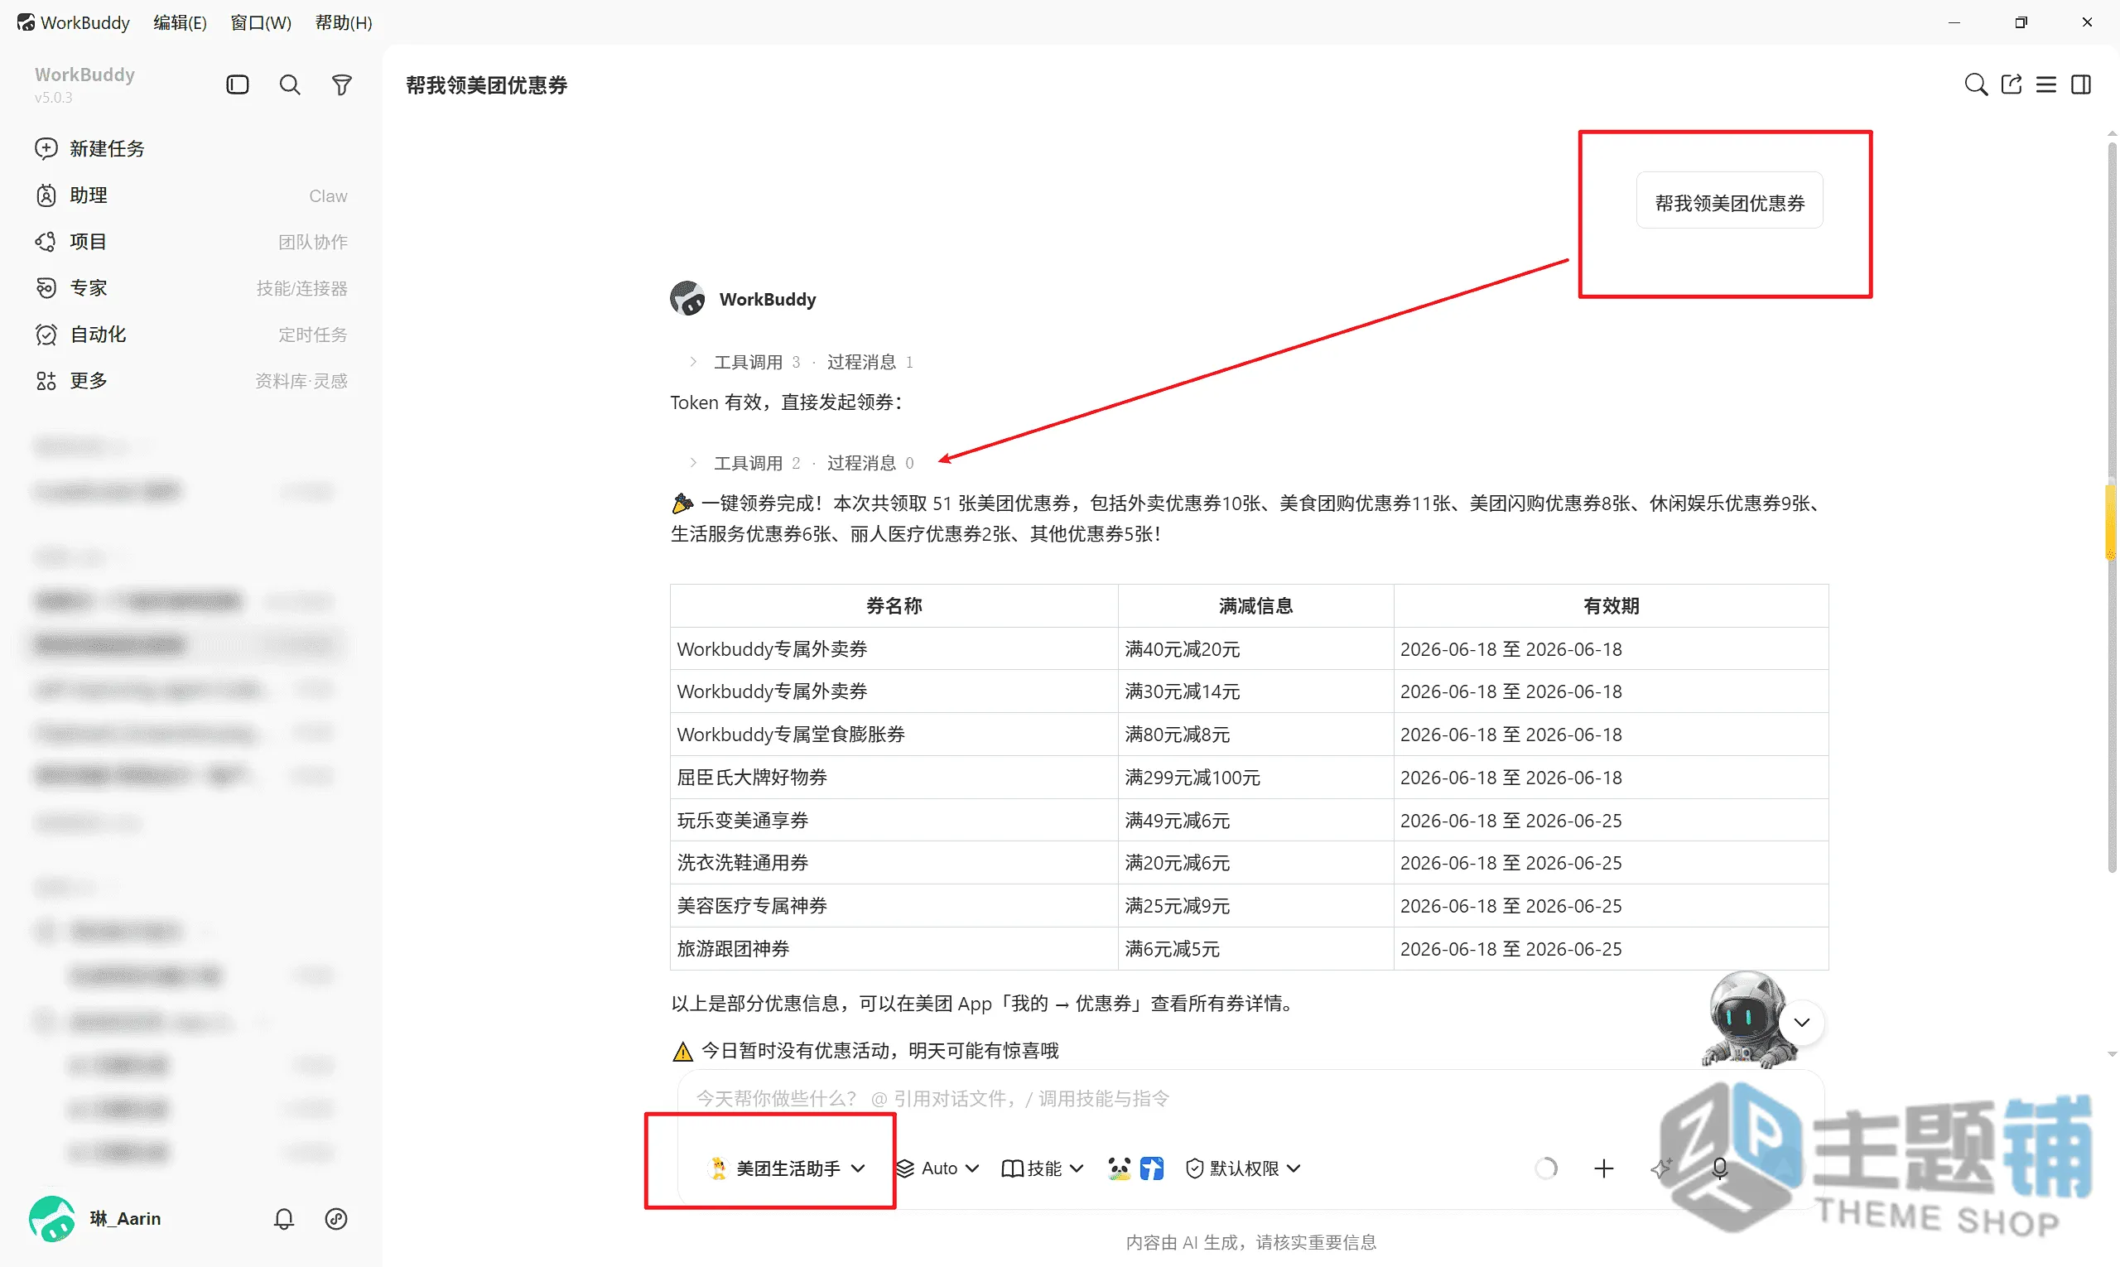This screenshot has height=1267, width=2120.
Task: Open the 专家 section
Action: click(x=190, y=287)
